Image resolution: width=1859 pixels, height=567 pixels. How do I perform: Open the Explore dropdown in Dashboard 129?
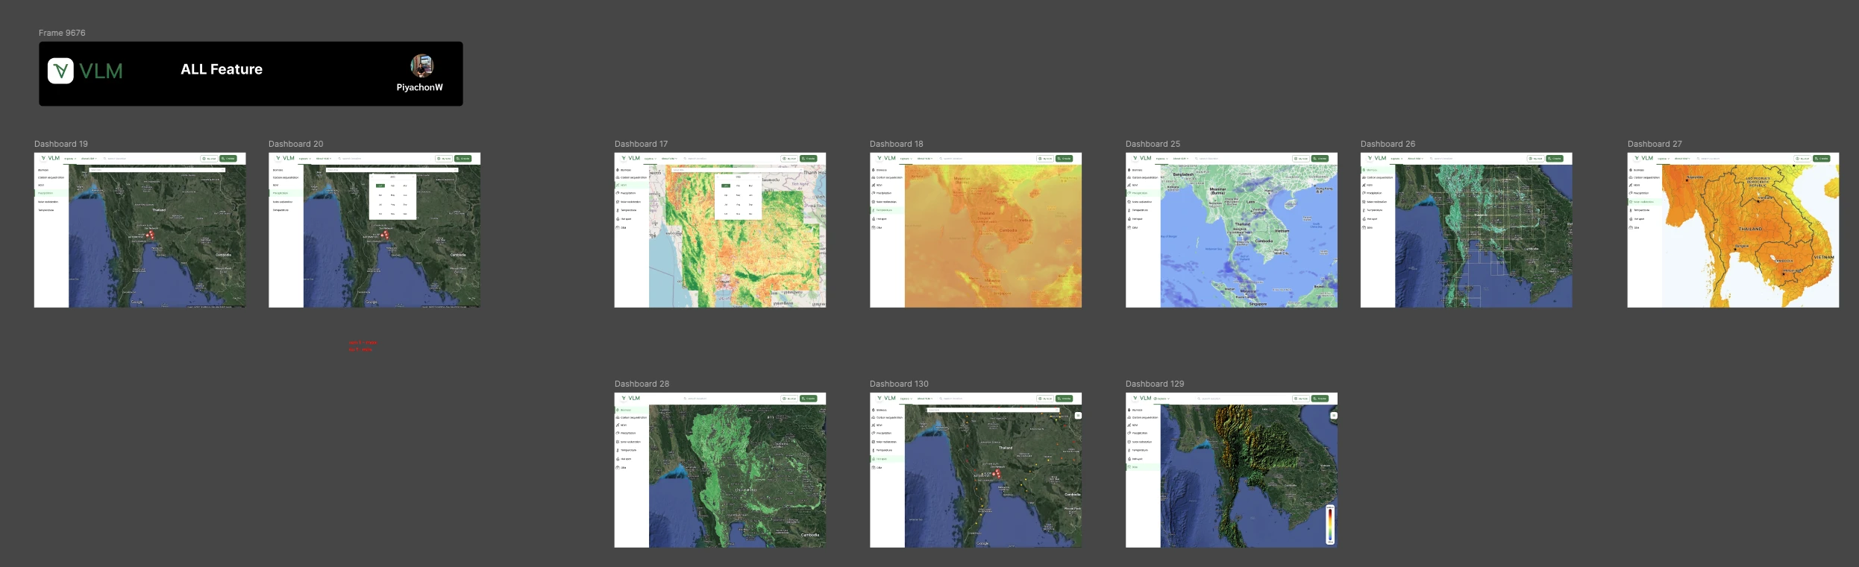click(1161, 399)
